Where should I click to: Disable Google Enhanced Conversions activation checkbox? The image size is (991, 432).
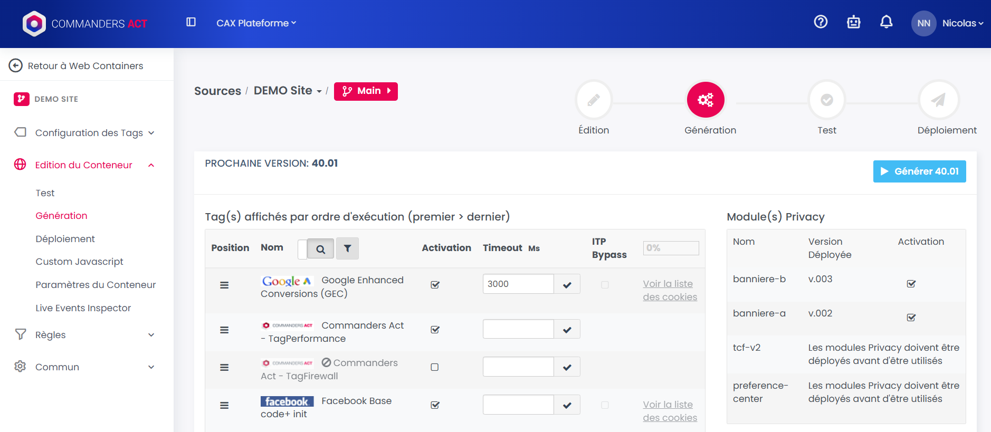tap(435, 285)
